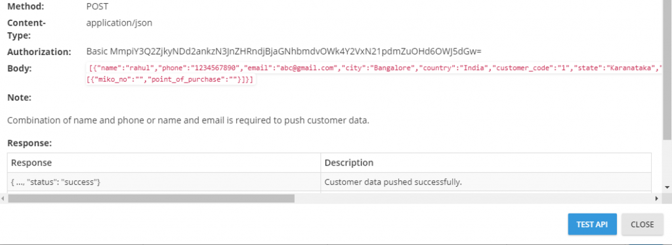Select the application/json content type value
Image resolution: width=672 pixels, height=245 pixels.
click(x=119, y=23)
